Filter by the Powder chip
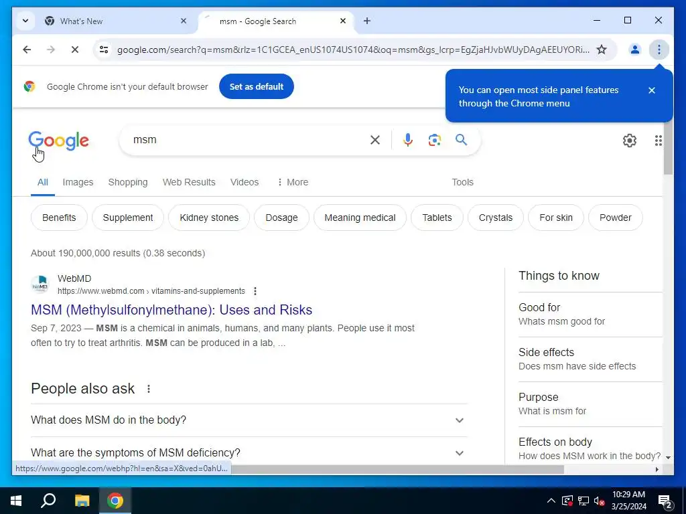Image resolution: width=686 pixels, height=514 pixels. [616, 218]
